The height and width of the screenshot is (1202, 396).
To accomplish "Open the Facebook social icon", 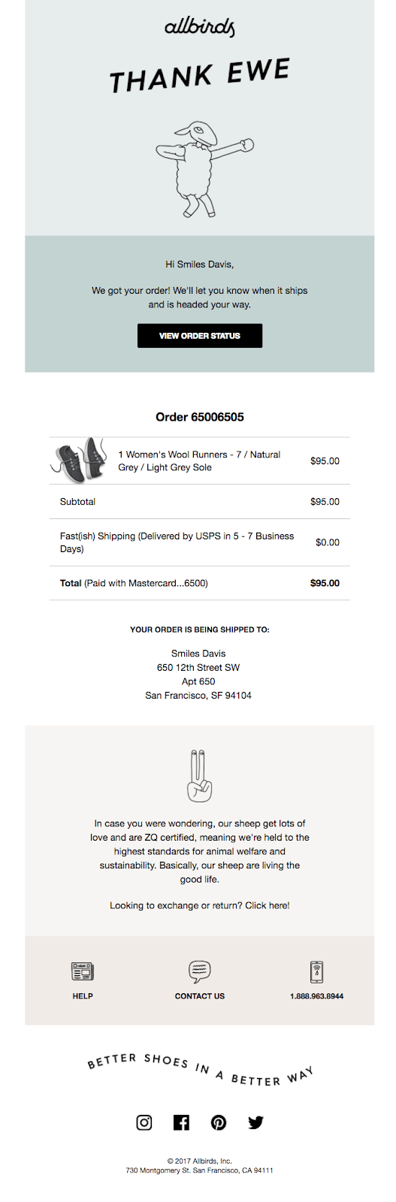I will (x=181, y=1122).
